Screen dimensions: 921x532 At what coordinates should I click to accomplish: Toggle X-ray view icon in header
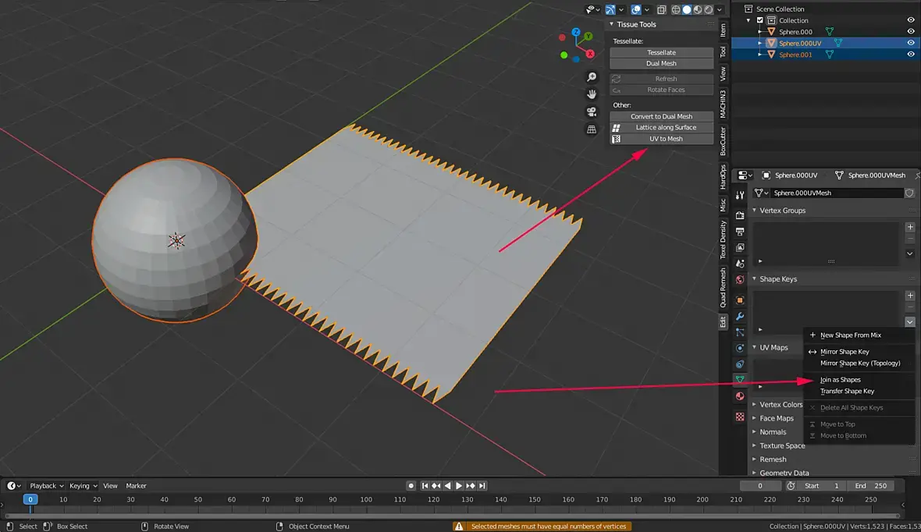(661, 10)
